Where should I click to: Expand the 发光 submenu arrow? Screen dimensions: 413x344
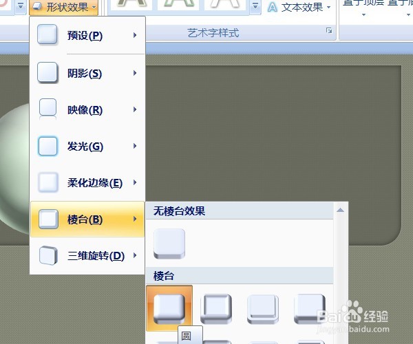coord(135,146)
